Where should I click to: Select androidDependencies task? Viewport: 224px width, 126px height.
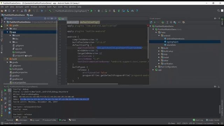click(175, 39)
